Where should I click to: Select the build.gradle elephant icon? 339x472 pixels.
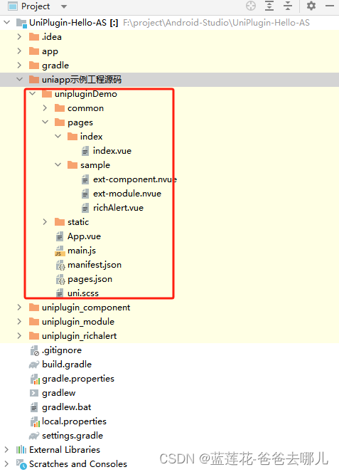point(34,365)
